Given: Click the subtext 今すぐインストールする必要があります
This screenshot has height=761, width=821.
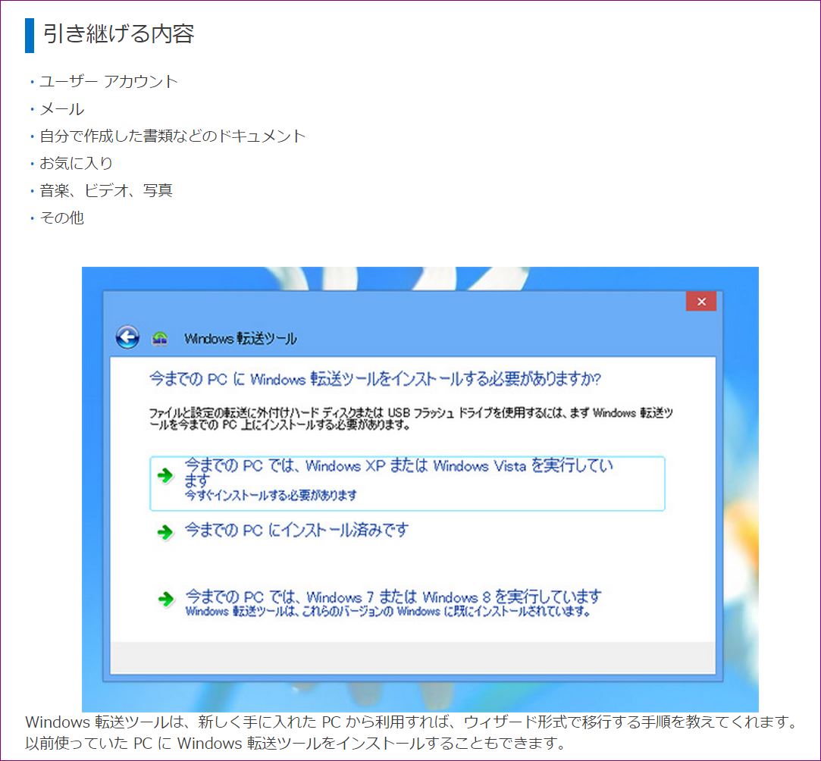Looking at the screenshot, I should pyautogui.click(x=271, y=495).
